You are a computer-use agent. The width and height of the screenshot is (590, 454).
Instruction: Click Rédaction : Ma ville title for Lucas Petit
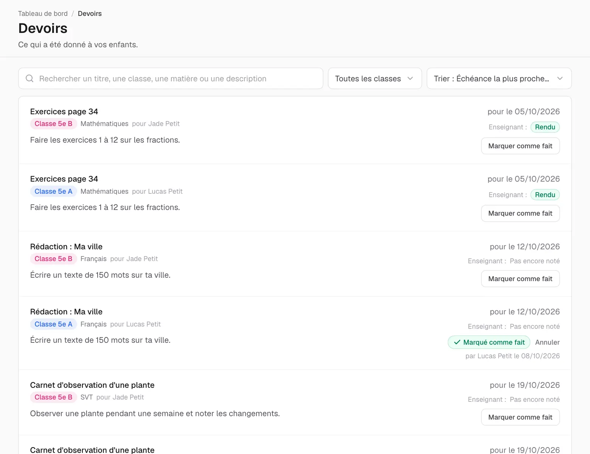[66, 312]
